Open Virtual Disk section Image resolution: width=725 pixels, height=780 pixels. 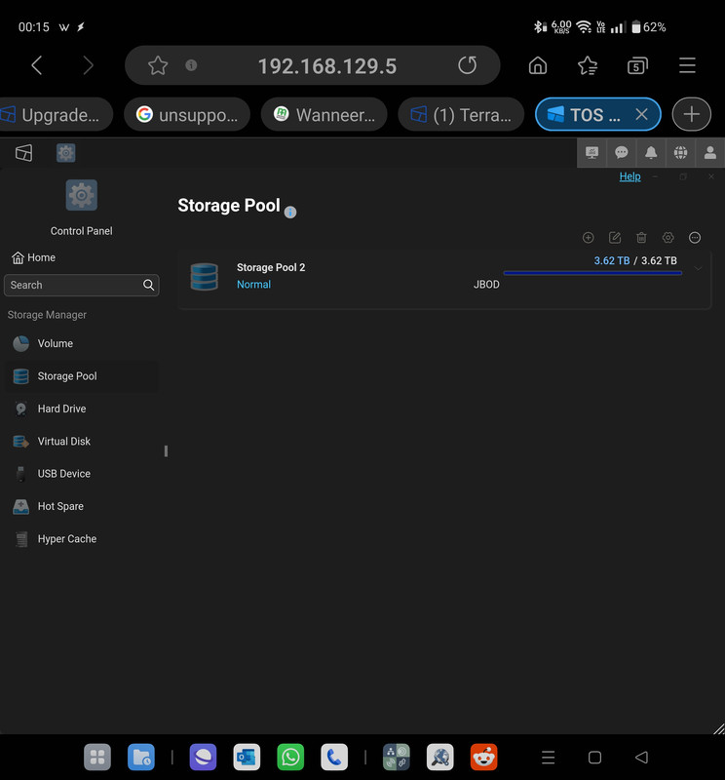pos(82,442)
